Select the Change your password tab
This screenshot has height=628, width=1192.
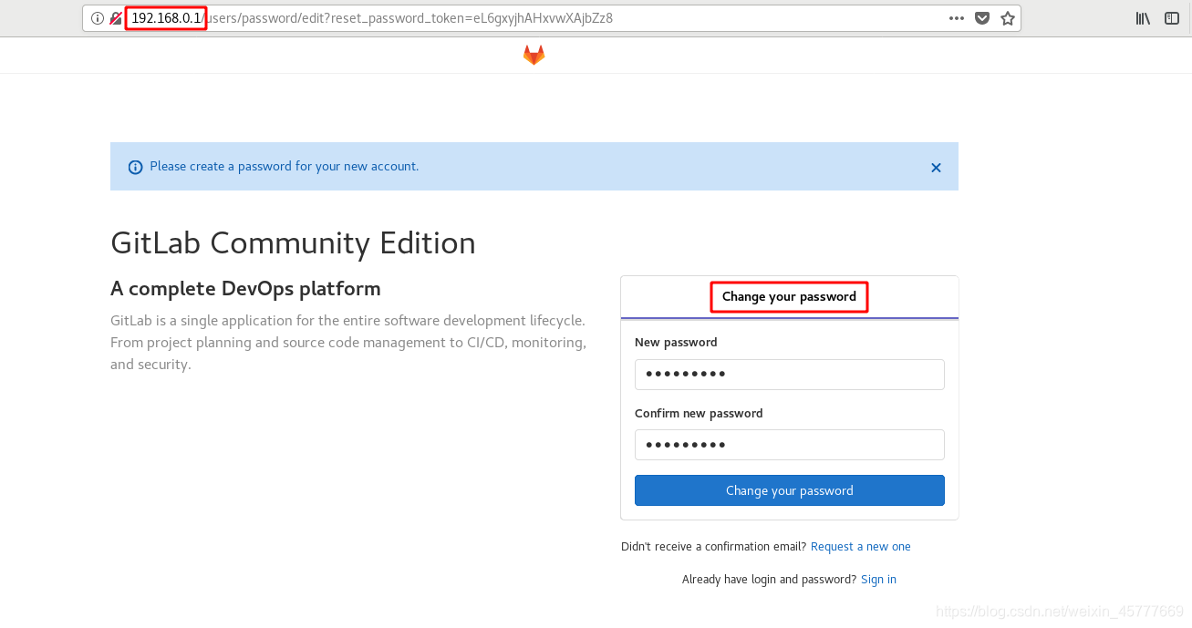coord(789,297)
